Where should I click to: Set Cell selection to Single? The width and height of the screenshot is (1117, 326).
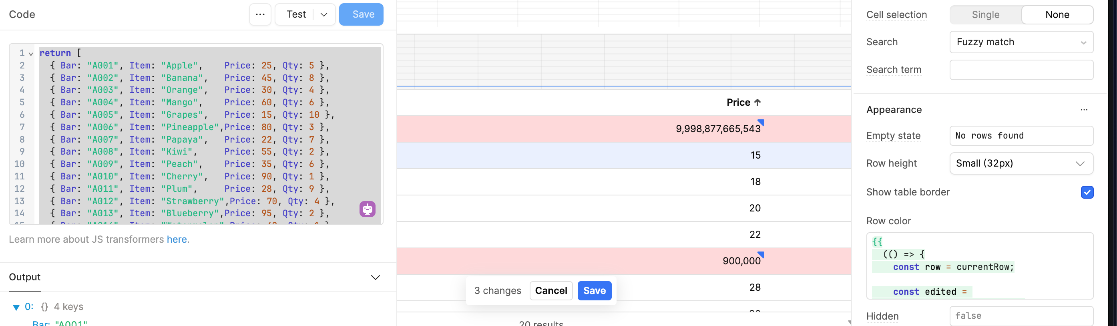tap(985, 15)
